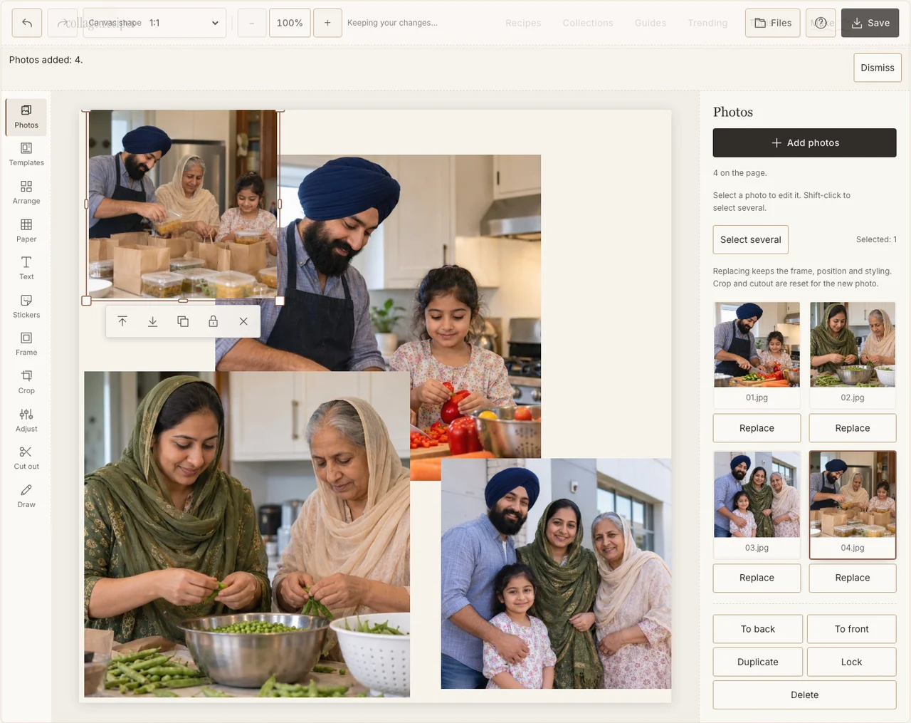The height and width of the screenshot is (723, 911).
Task: Select the Text tool
Action: [26, 269]
